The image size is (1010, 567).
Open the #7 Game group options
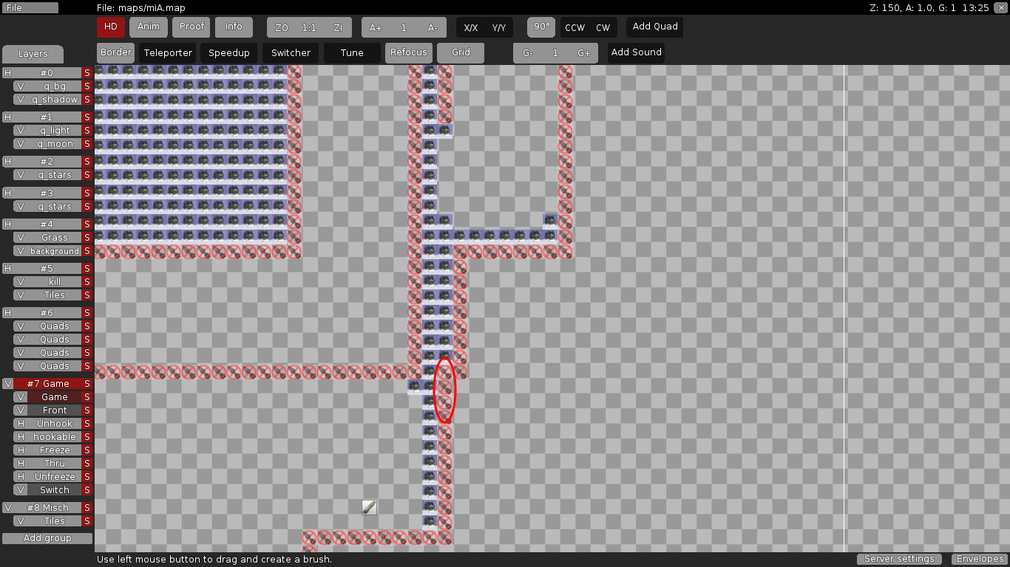tap(47, 384)
